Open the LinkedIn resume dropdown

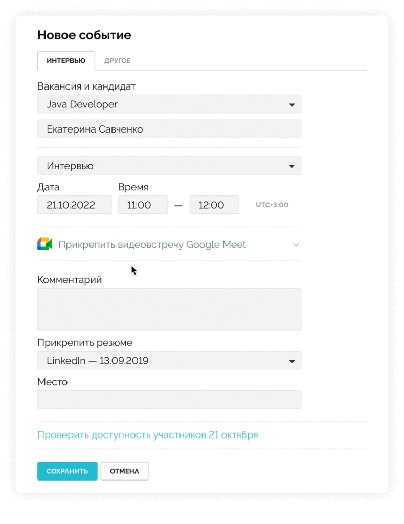click(169, 361)
